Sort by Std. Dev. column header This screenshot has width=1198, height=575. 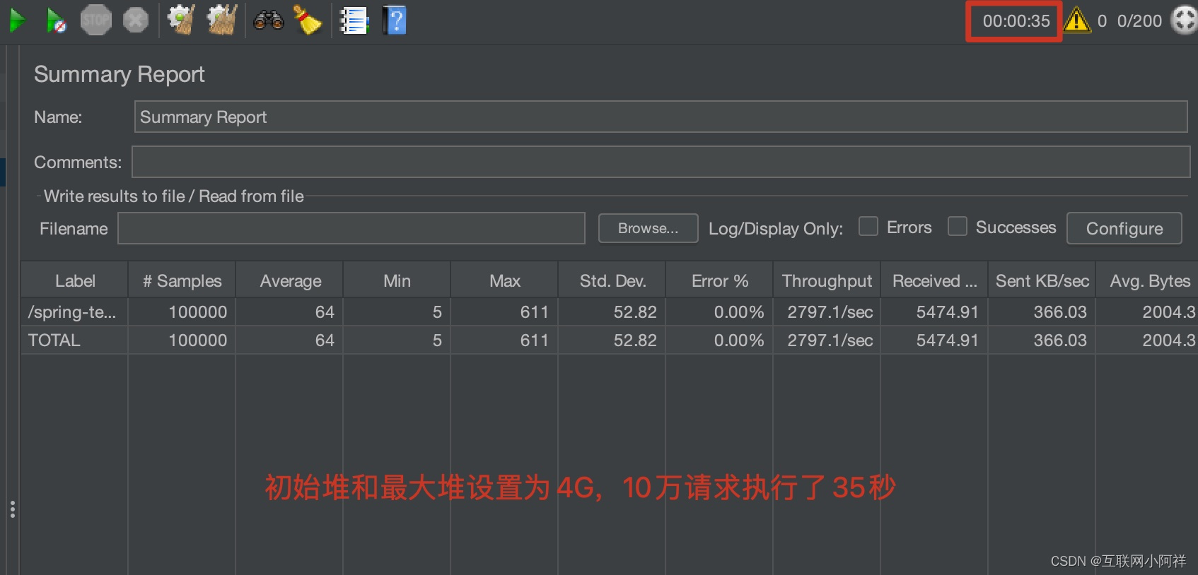coord(612,280)
